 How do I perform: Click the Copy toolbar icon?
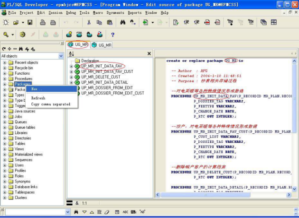click(x=99, y=22)
